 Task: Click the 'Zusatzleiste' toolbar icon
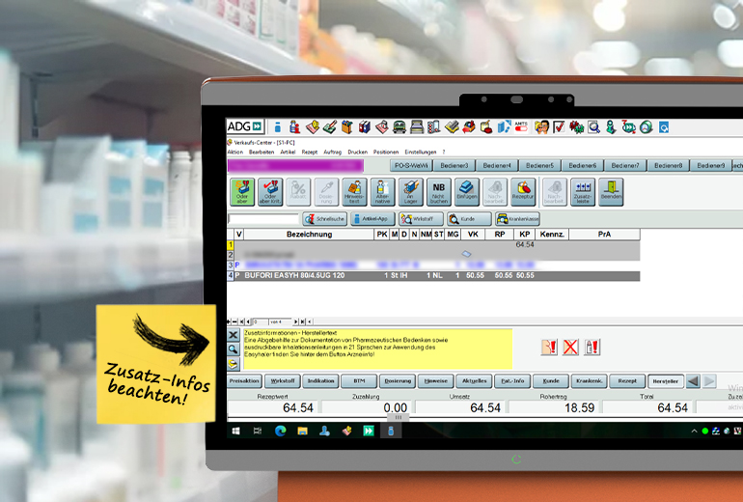click(x=582, y=192)
